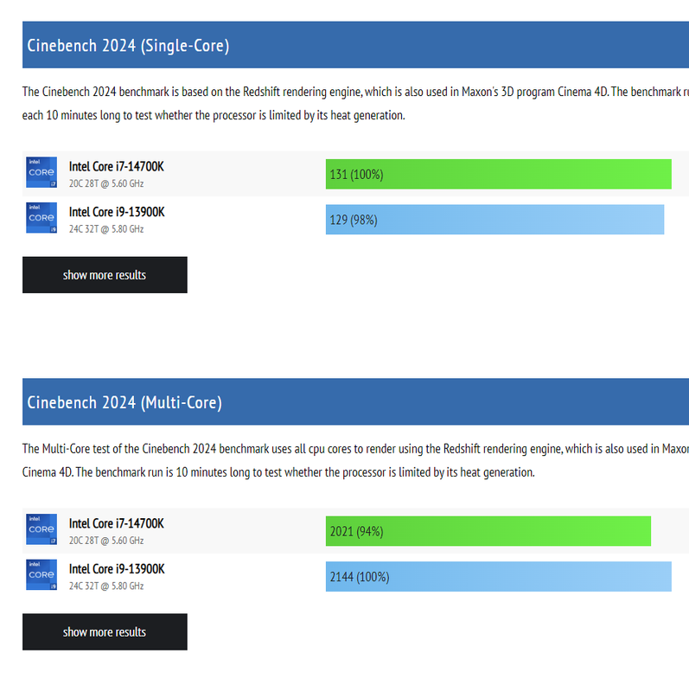Image resolution: width=689 pixels, height=692 pixels.
Task: Open Intel Core i9-13900K link in Multi-Core section
Action: 117,569
